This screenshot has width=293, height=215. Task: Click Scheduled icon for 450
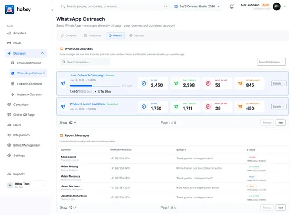[x=240, y=106]
